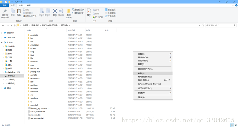Select the license_agreement.txt file icon
238x127 pixels.
(x=29, y=108)
